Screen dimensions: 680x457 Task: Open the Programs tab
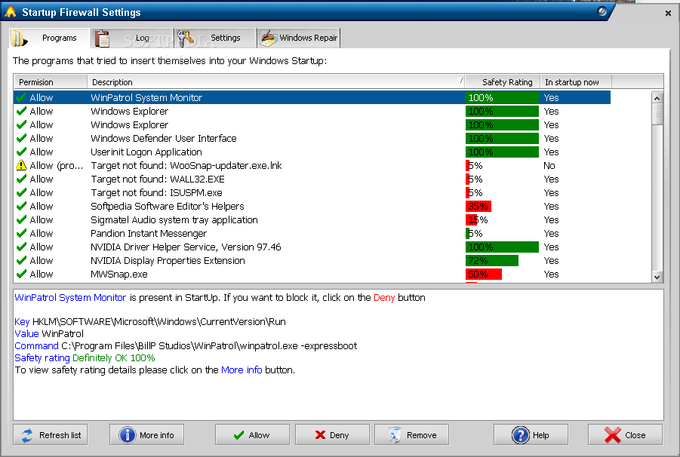point(50,38)
